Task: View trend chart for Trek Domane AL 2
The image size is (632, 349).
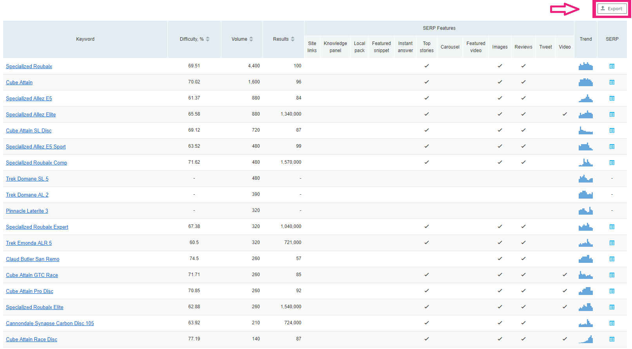Action: pos(586,195)
